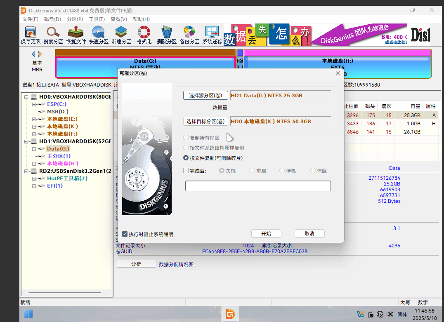
Task: Click the DiskGenius title bar logo icon
Action: pyautogui.click(x=24, y=10)
